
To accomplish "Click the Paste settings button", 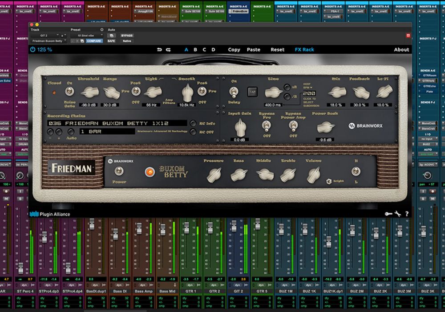I will (x=254, y=50).
